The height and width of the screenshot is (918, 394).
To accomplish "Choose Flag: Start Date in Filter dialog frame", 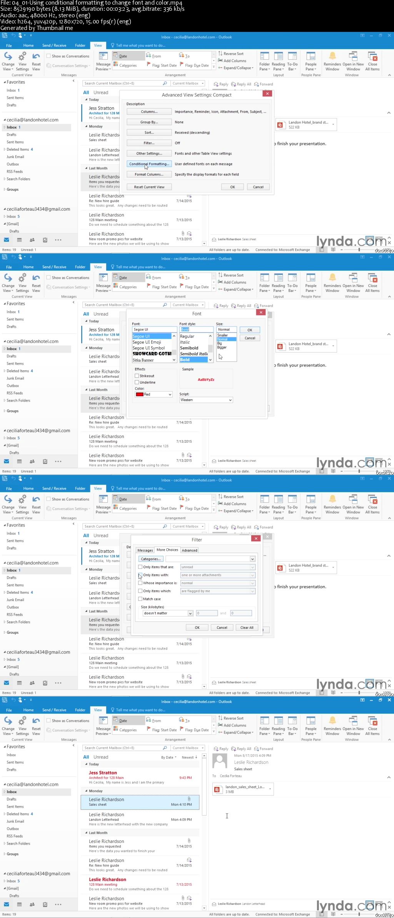I will click(162, 508).
